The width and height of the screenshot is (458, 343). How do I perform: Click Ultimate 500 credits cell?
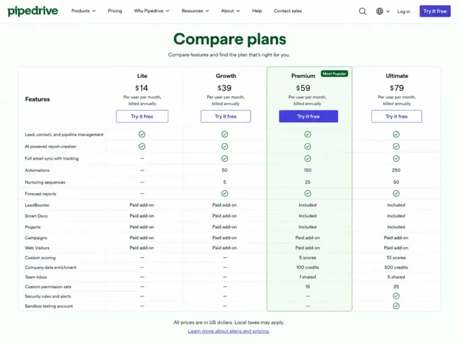click(396, 267)
